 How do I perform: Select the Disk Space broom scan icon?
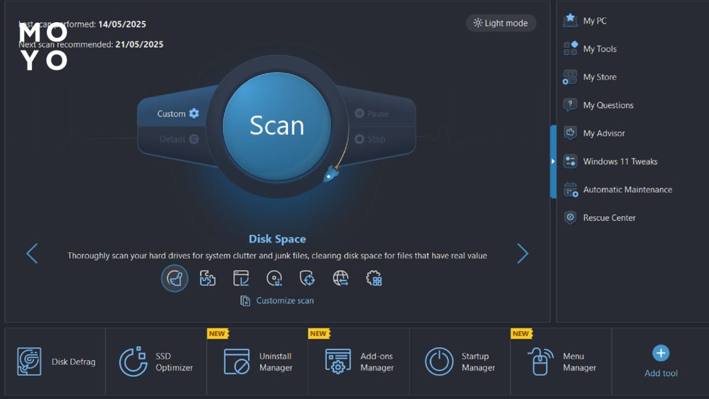point(174,278)
